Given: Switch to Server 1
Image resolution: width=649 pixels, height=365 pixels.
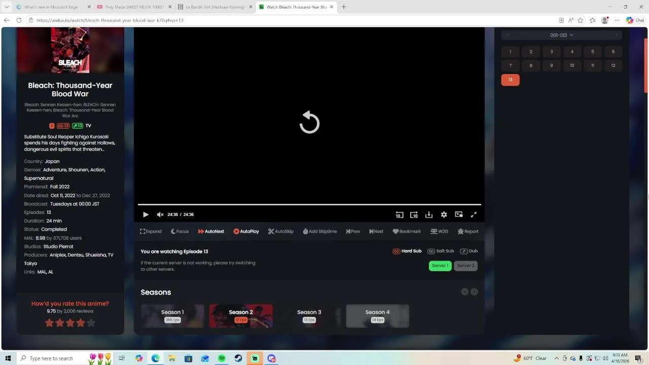Looking at the screenshot, I should tap(440, 266).
